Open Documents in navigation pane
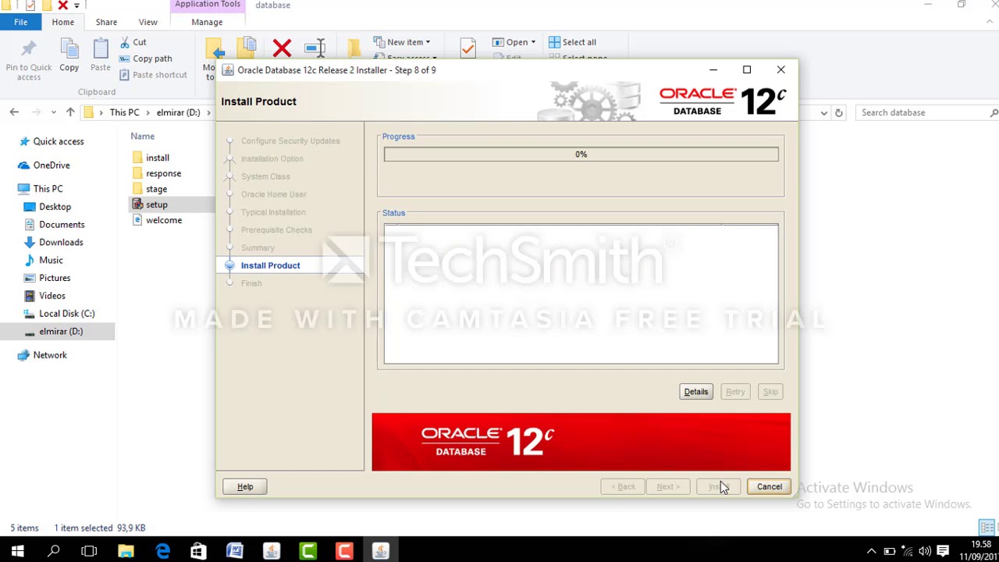 pos(62,224)
